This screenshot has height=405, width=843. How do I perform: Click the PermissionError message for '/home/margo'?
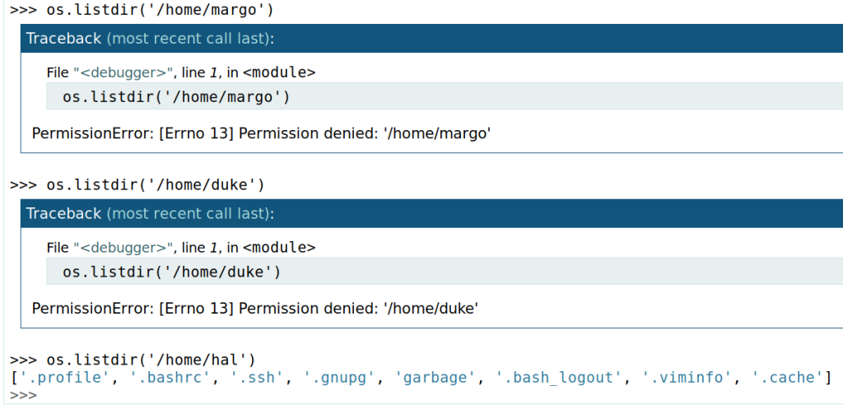[x=261, y=133]
